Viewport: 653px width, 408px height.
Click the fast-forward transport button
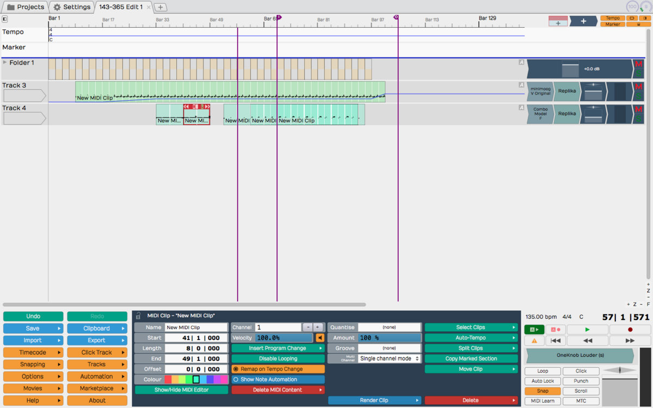630,341
